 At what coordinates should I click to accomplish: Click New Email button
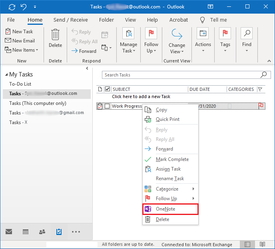pos(20,41)
